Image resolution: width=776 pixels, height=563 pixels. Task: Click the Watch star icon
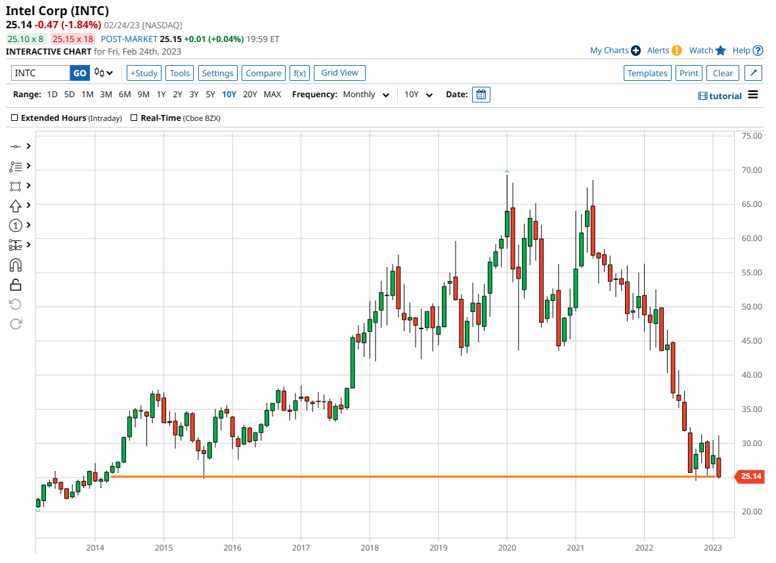pyautogui.click(x=721, y=51)
